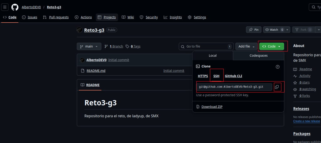
Task: Click the GitHub logo icon
Action: click(15, 7)
